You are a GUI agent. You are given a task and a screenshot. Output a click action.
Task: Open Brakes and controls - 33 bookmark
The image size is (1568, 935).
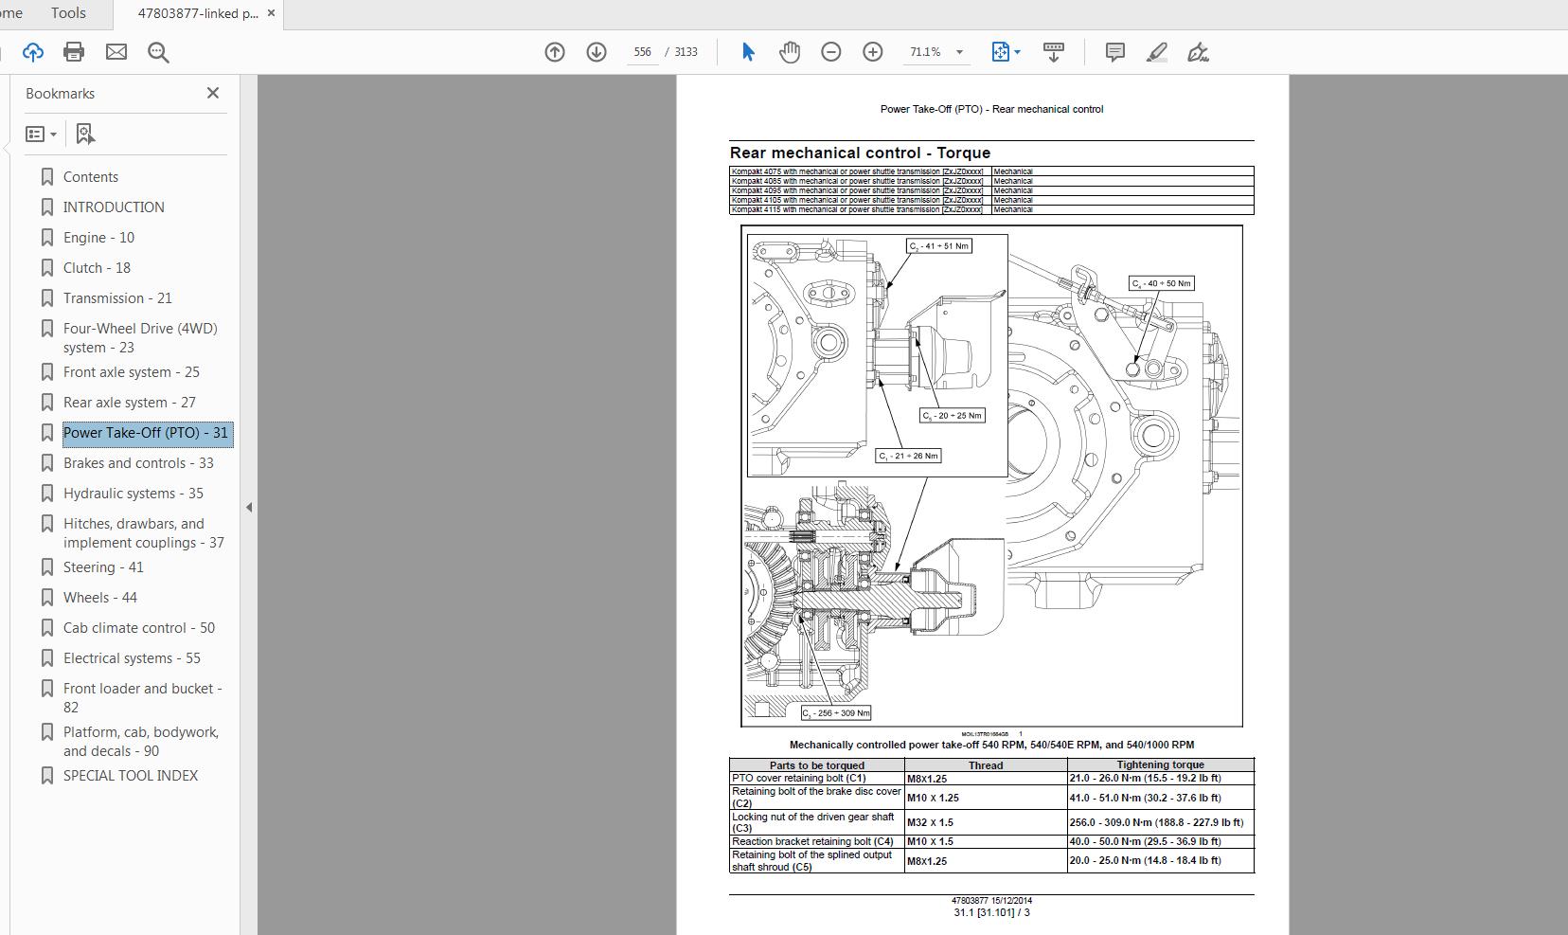click(x=138, y=463)
